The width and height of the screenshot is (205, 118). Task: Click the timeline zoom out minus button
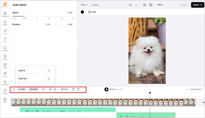click(x=188, y=89)
